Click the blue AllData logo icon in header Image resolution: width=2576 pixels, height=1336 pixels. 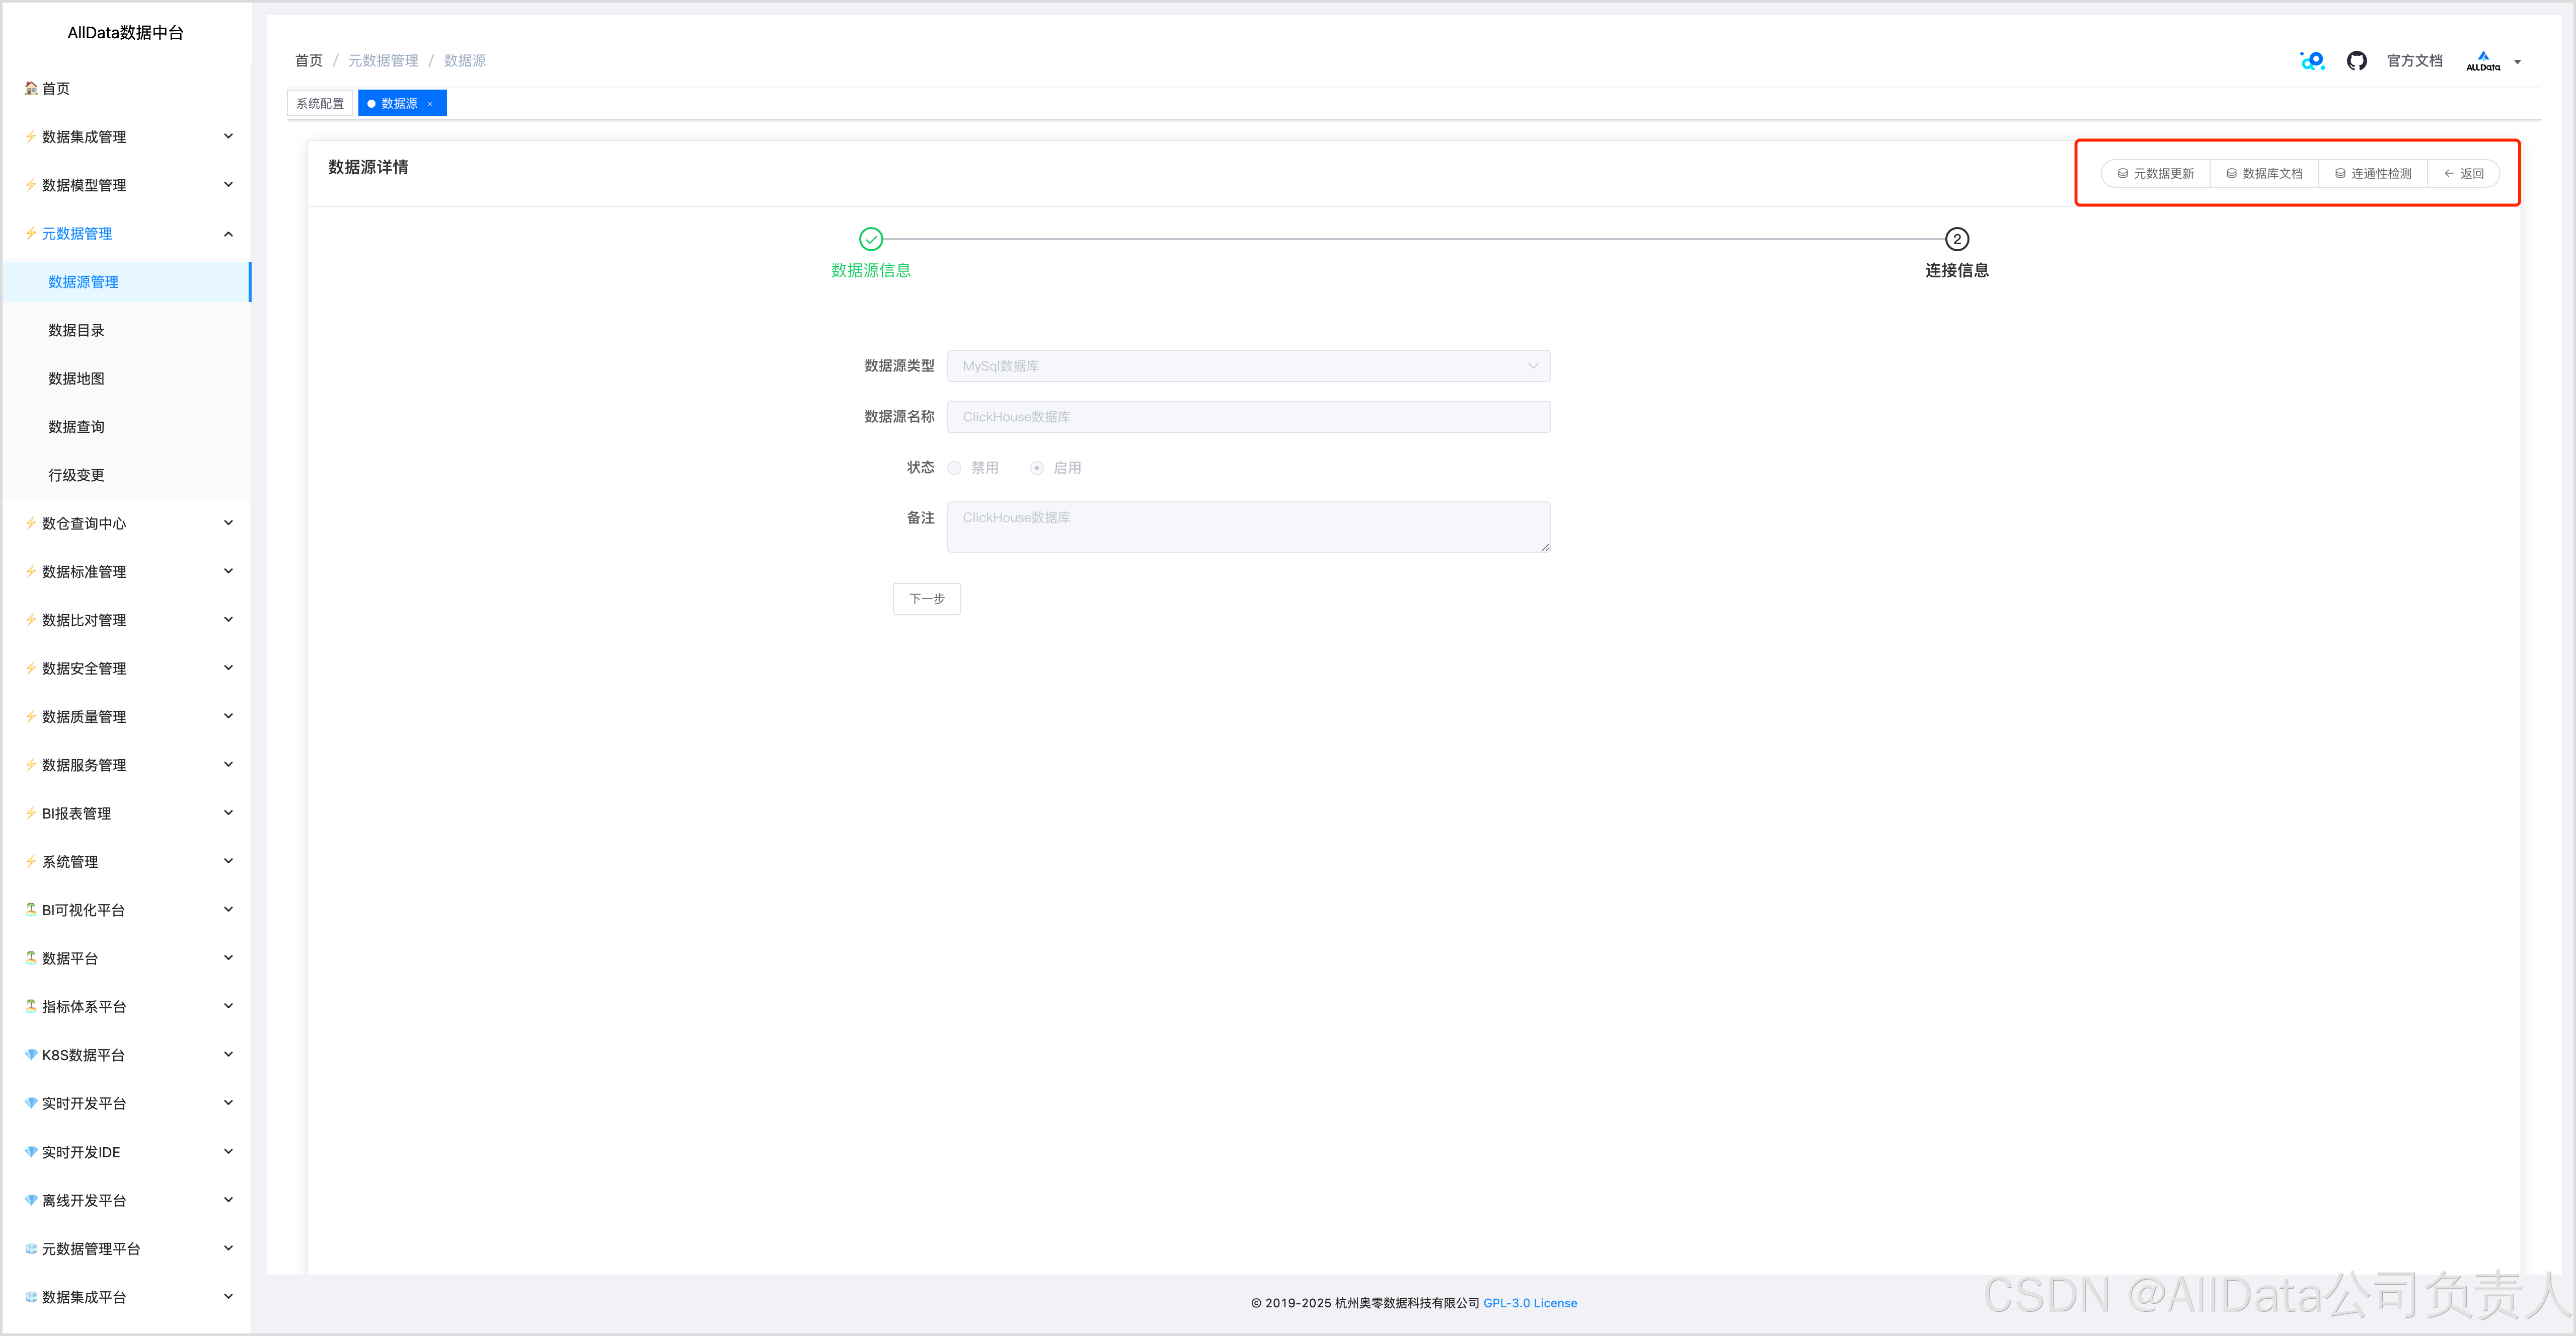coord(2312,61)
